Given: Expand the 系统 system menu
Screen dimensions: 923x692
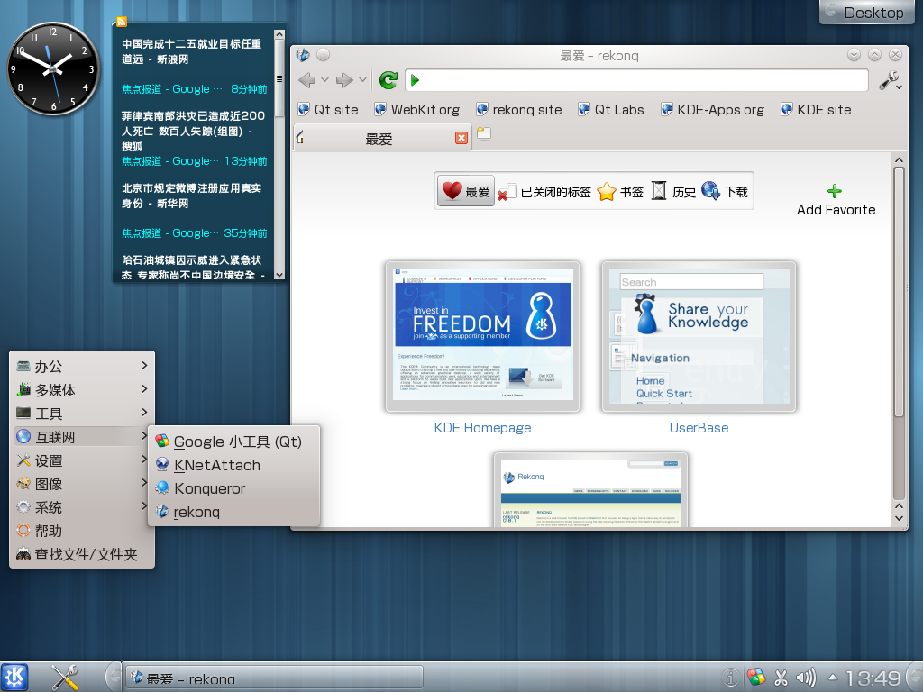Looking at the screenshot, I should pos(82,507).
